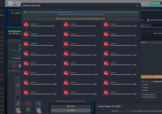Click the Toggle button in combat header
Image resolution: width=162 pixels, height=114 pixels.
[x=16, y=13]
